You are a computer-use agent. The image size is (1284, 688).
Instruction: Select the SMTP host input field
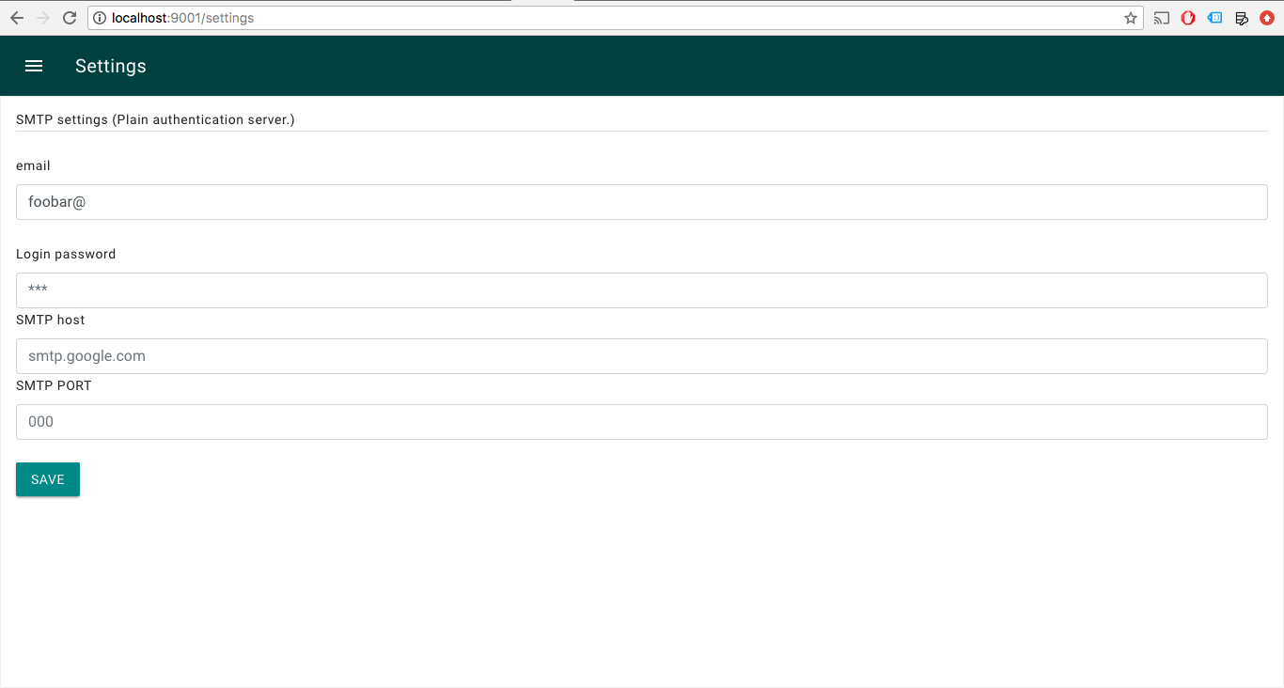click(642, 356)
